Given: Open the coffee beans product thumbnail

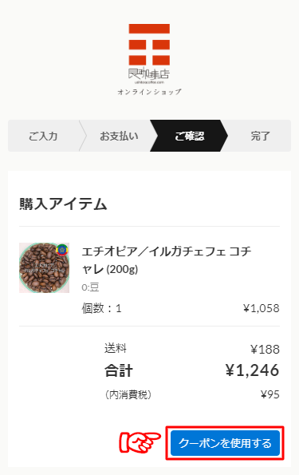Looking at the screenshot, I should point(44,267).
